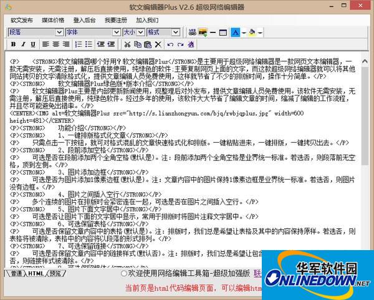The width and height of the screenshot is (374, 300).
Task: Insert table icon
Action: 223,32
